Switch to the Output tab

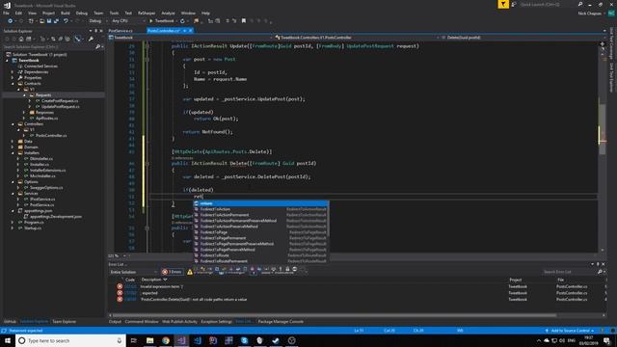[115, 322]
